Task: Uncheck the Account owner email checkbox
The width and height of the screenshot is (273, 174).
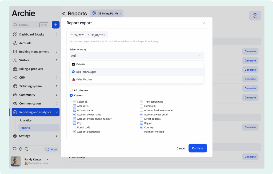Action: point(142,115)
